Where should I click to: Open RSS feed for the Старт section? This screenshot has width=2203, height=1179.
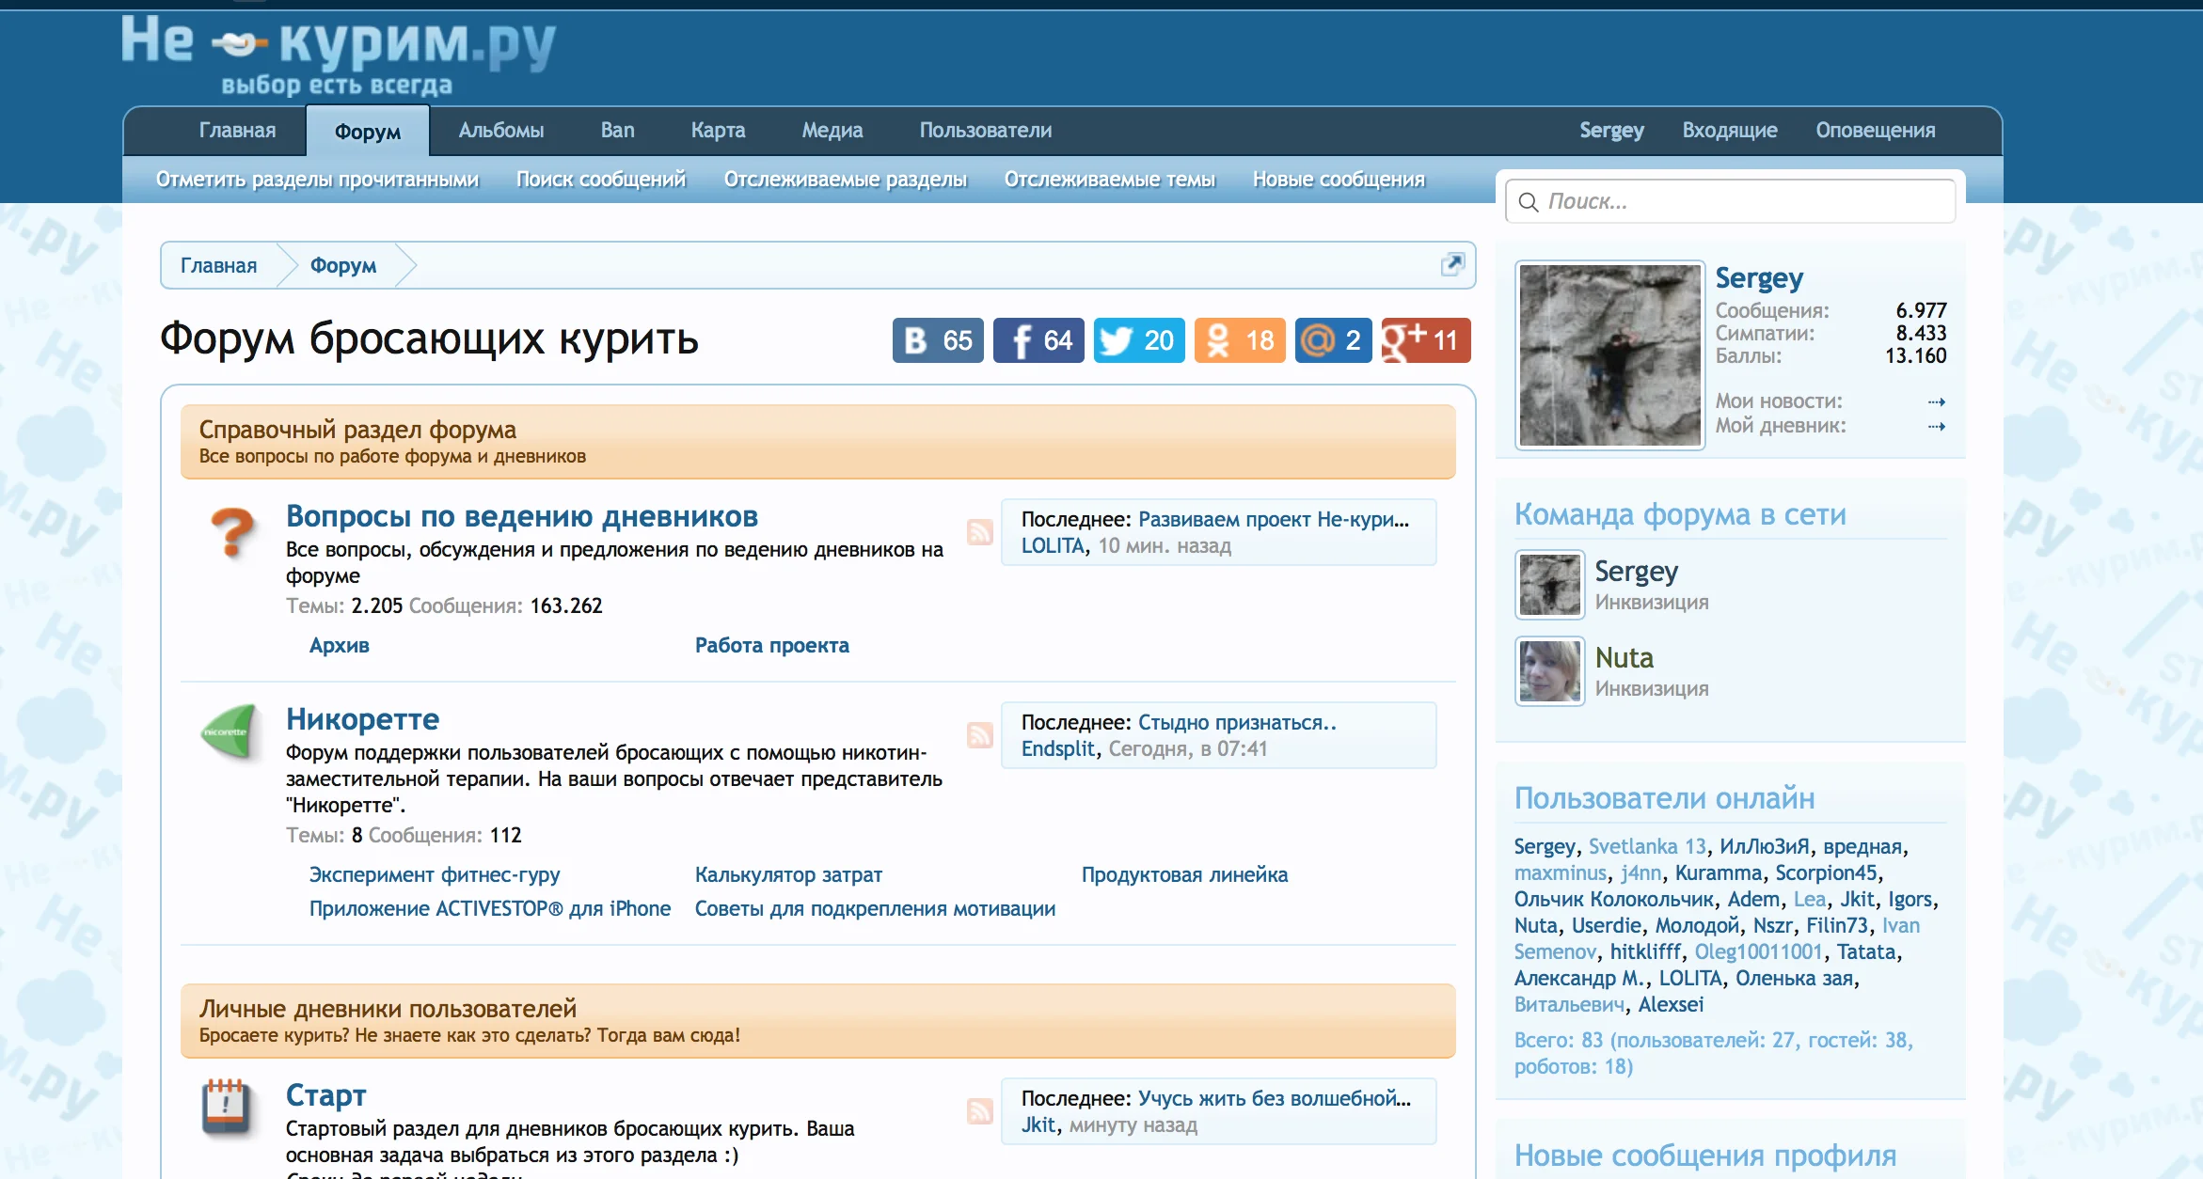[979, 1111]
